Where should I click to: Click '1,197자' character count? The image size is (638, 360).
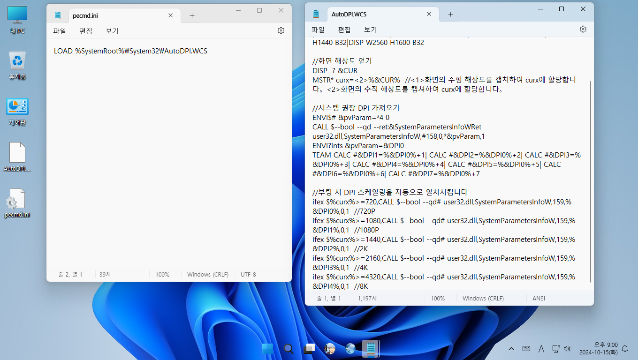tap(367, 299)
